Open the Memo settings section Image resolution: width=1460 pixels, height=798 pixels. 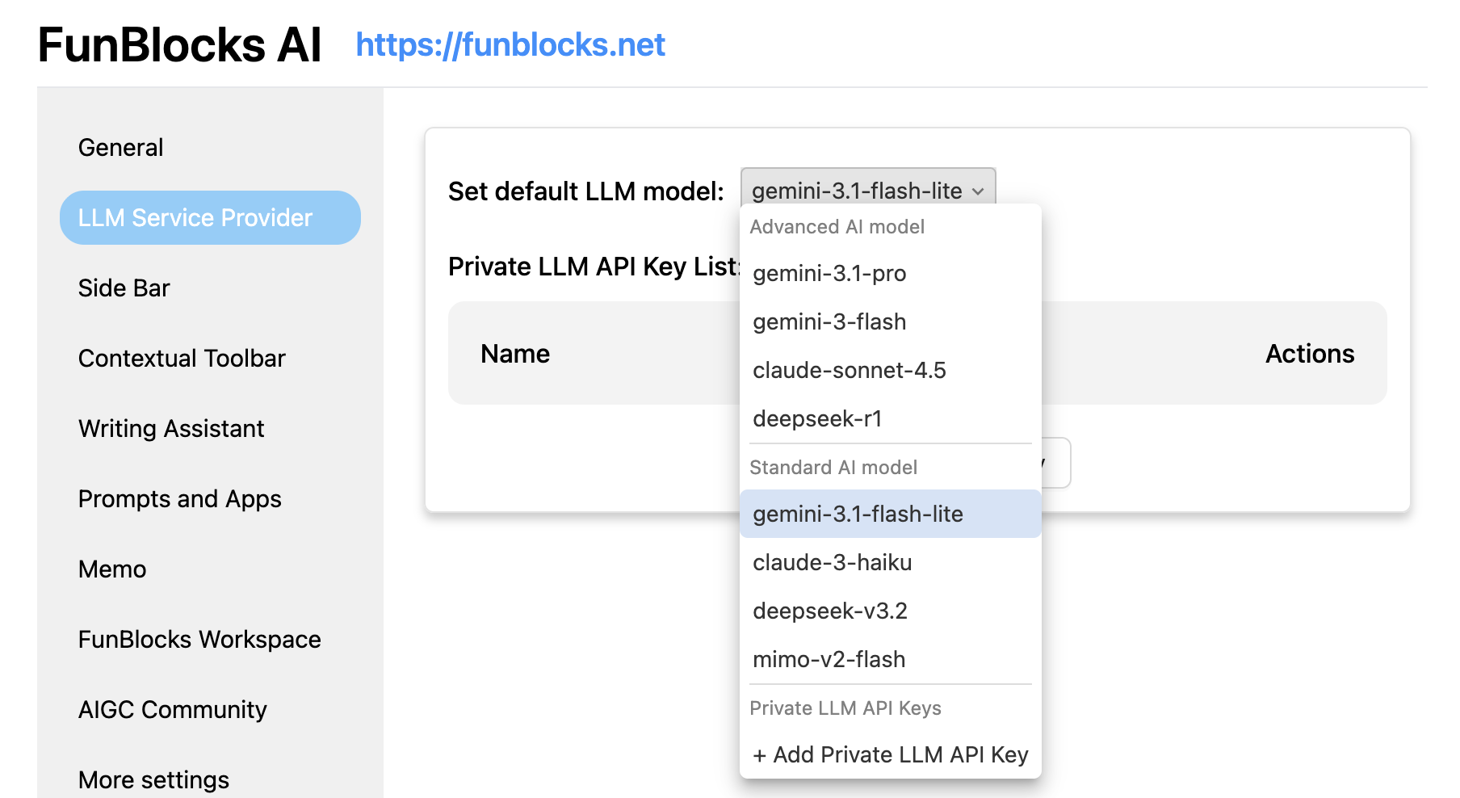pyautogui.click(x=111, y=569)
